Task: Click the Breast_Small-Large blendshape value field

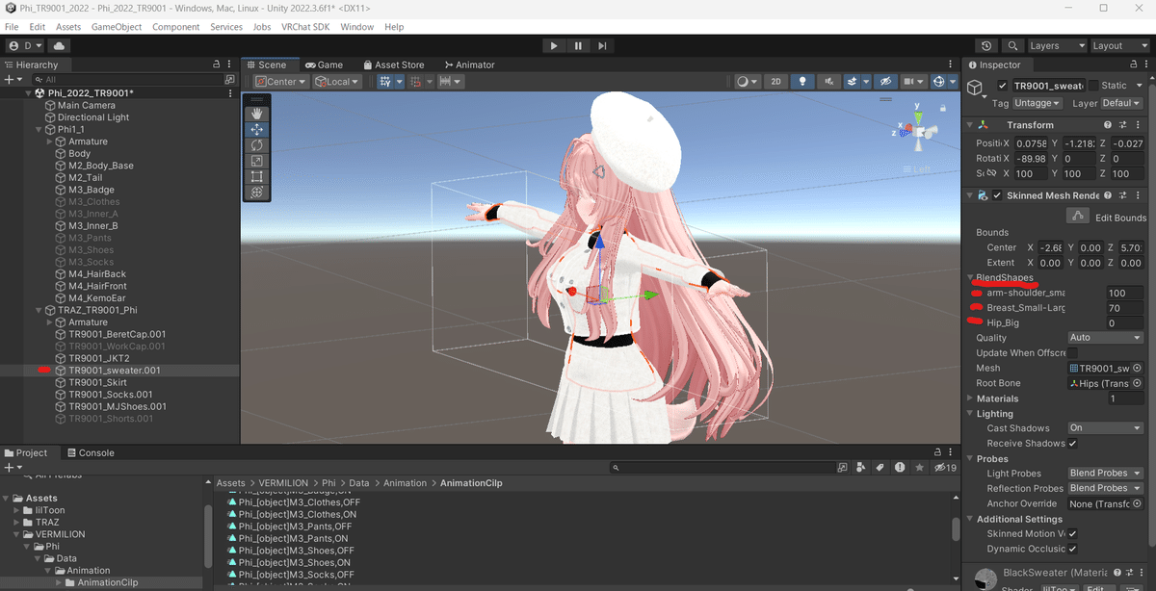Action: 1124,308
